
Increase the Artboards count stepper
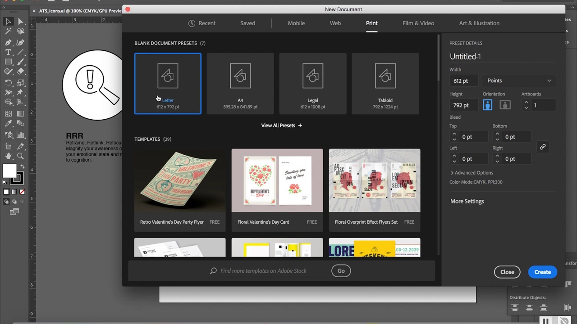click(x=526, y=103)
